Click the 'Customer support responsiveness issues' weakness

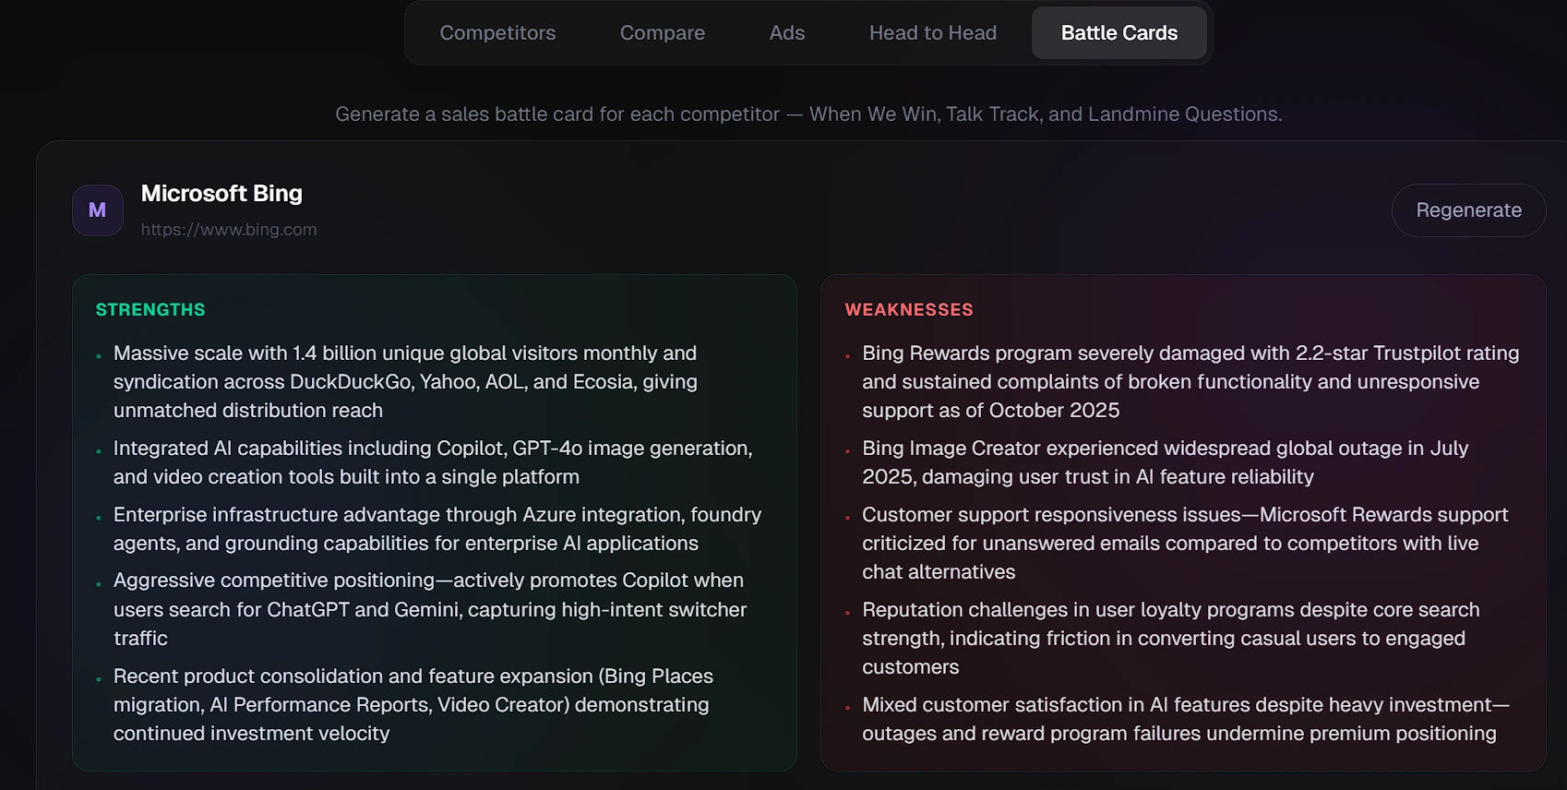[x=1185, y=544]
